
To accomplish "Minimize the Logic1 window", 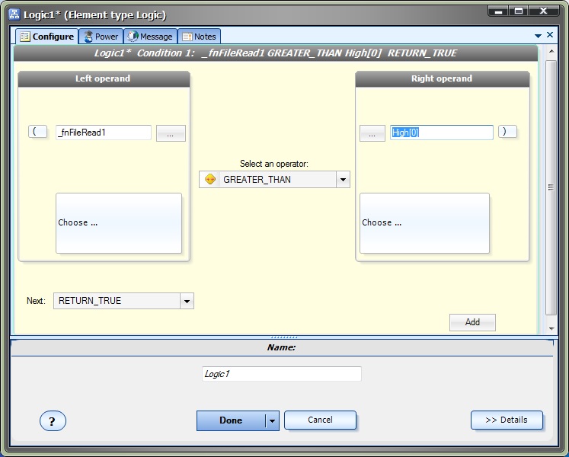I will pyautogui.click(x=499, y=11).
